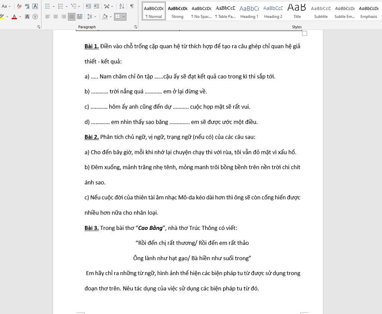Click the sentence 'a) Cho đến bây giờ'

pyautogui.click(x=190, y=152)
